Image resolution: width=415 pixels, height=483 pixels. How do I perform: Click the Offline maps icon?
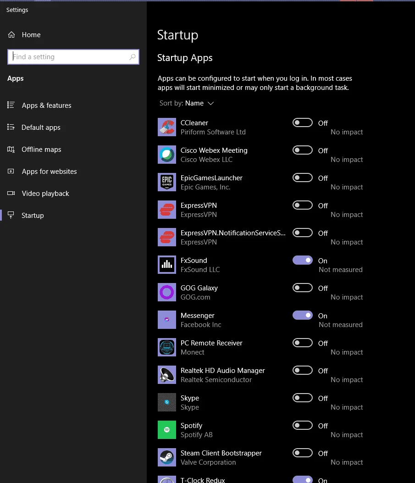pos(11,150)
